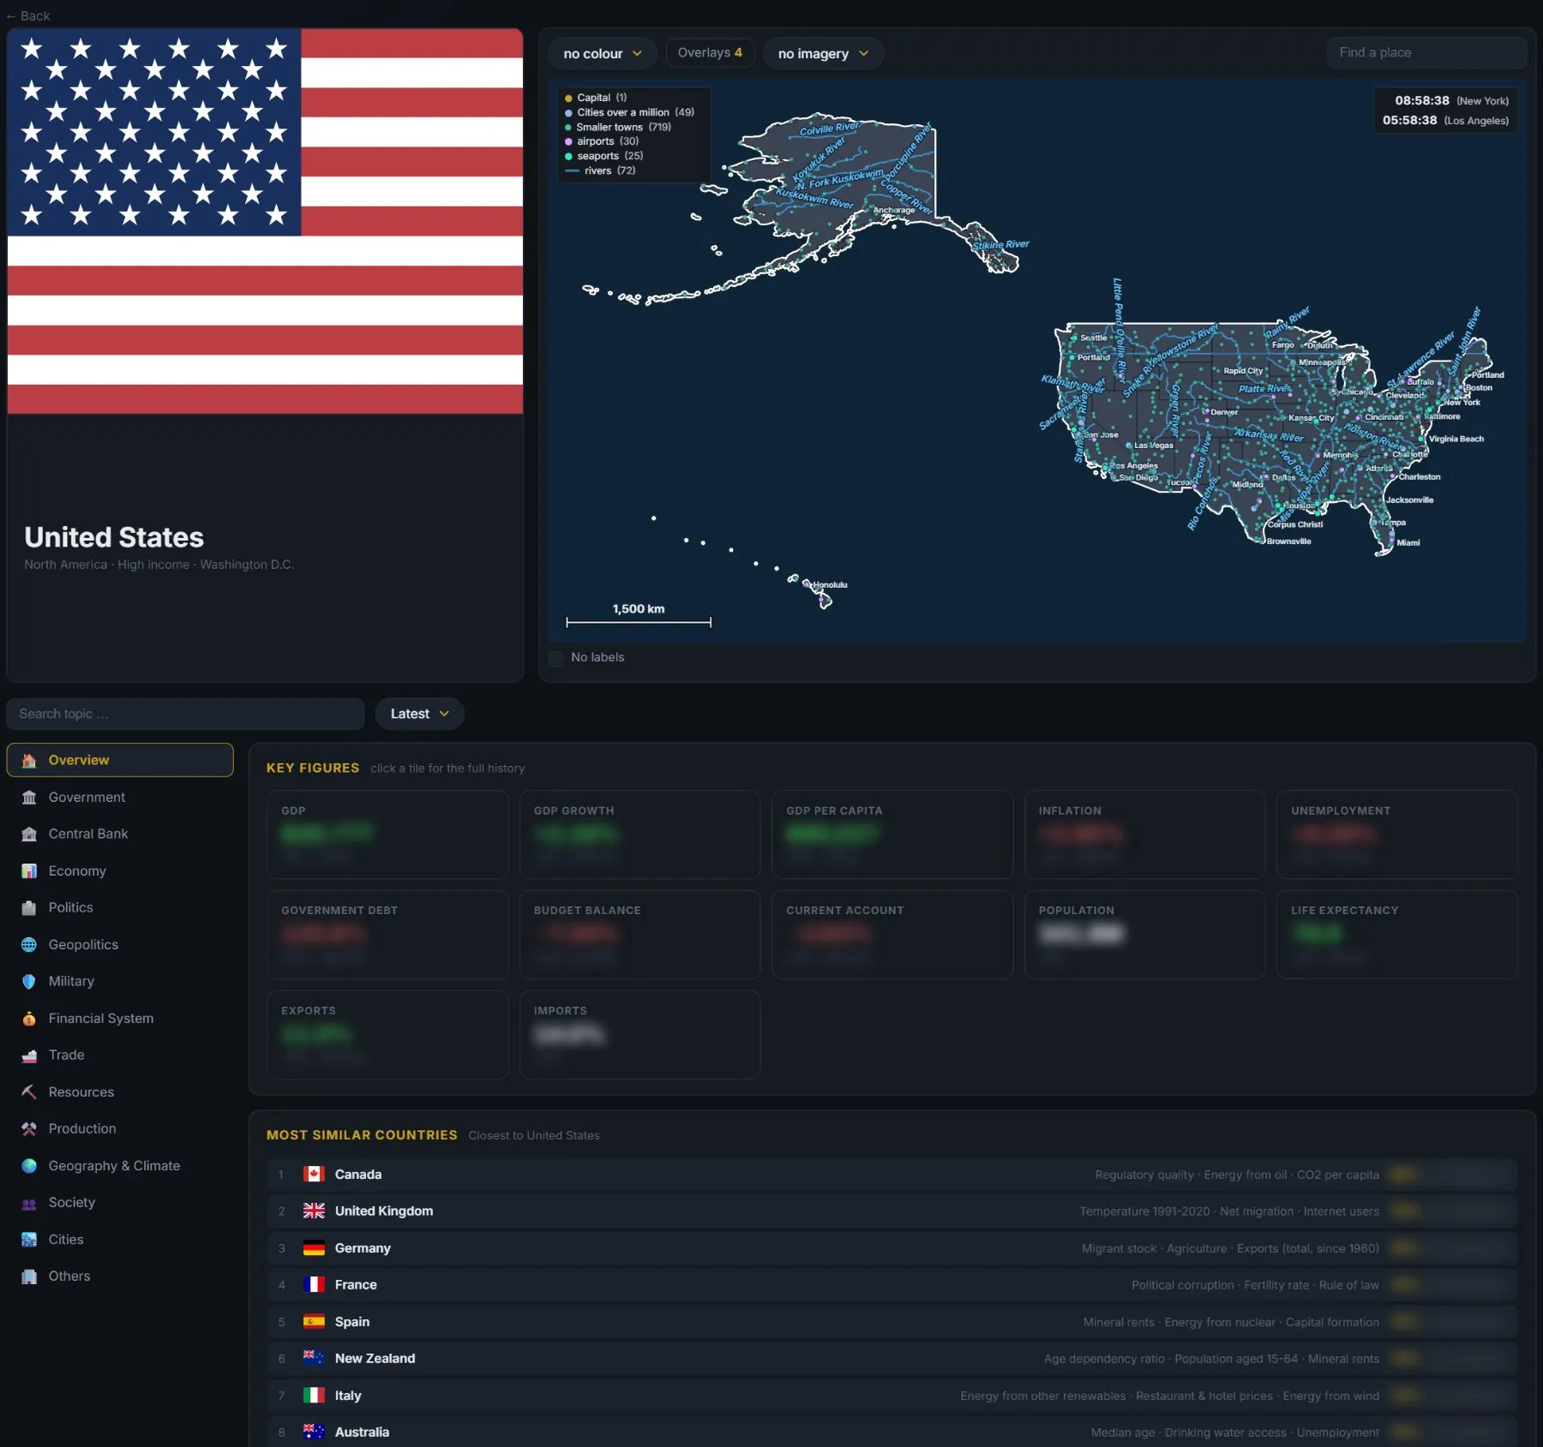Click the Find a place field
1543x1447 pixels.
pyautogui.click(x=1426, y=53)
